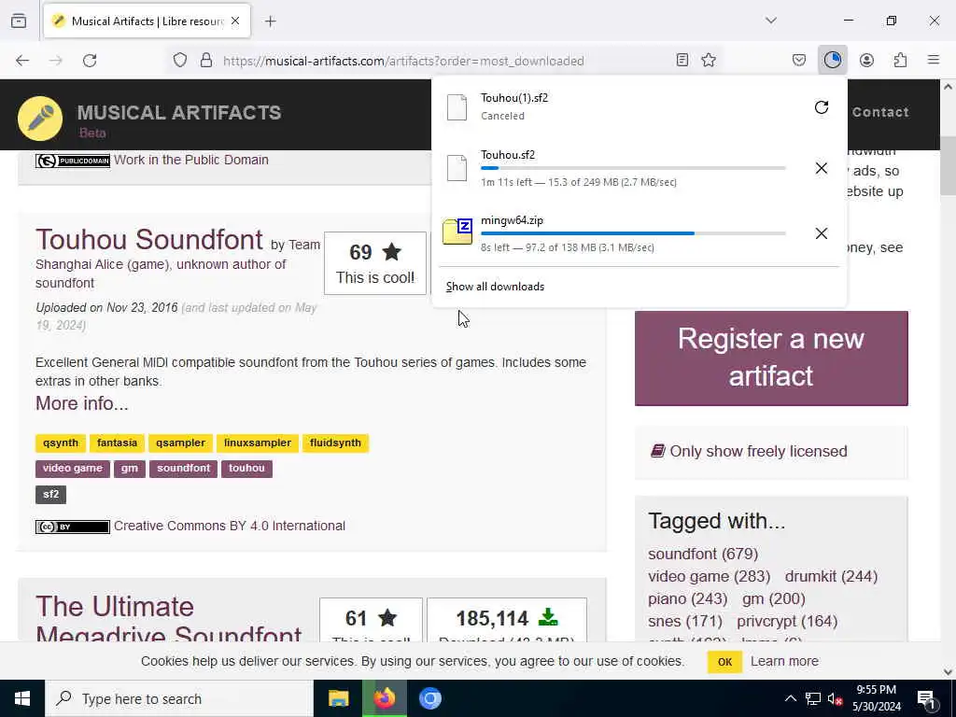Open Show all downloads
The width and height of the screenshot is (956, 717).
tap(495, 287)
